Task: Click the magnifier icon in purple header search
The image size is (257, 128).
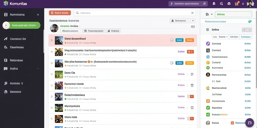Action: pos(204,3)
